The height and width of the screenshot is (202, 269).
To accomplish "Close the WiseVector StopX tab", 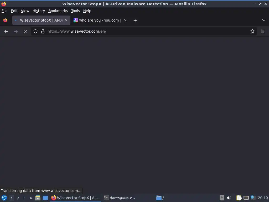I will coord(66,20).
